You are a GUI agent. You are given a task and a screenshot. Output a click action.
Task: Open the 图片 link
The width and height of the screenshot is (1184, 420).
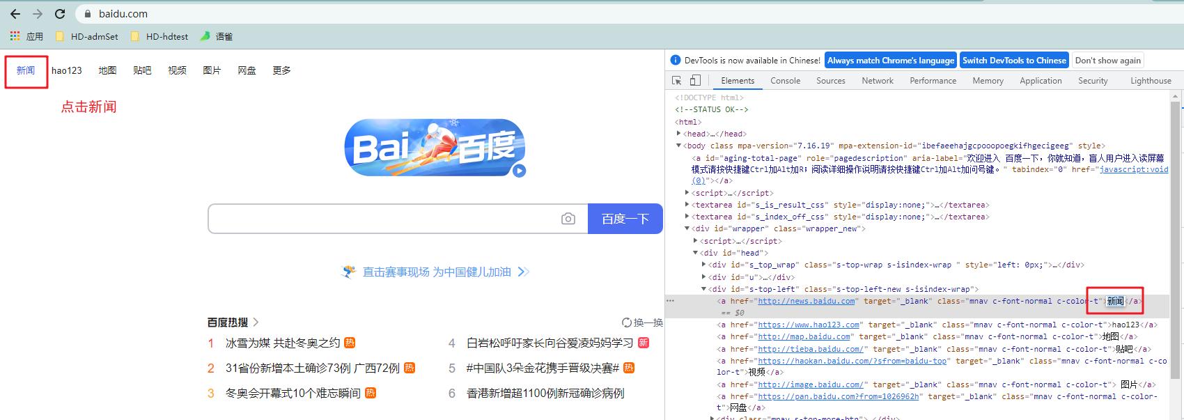point(212,70)
